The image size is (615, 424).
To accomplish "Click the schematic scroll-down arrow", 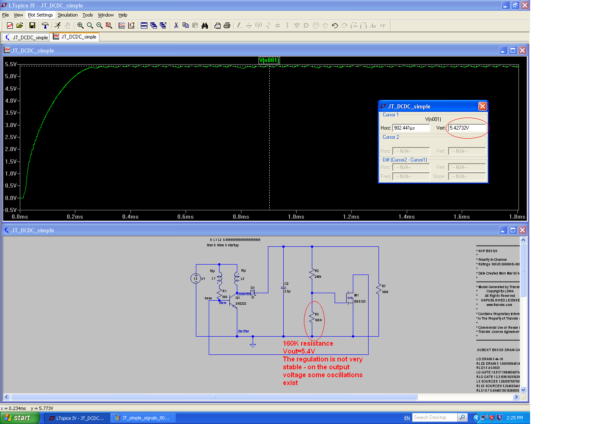I will [523, 390].
